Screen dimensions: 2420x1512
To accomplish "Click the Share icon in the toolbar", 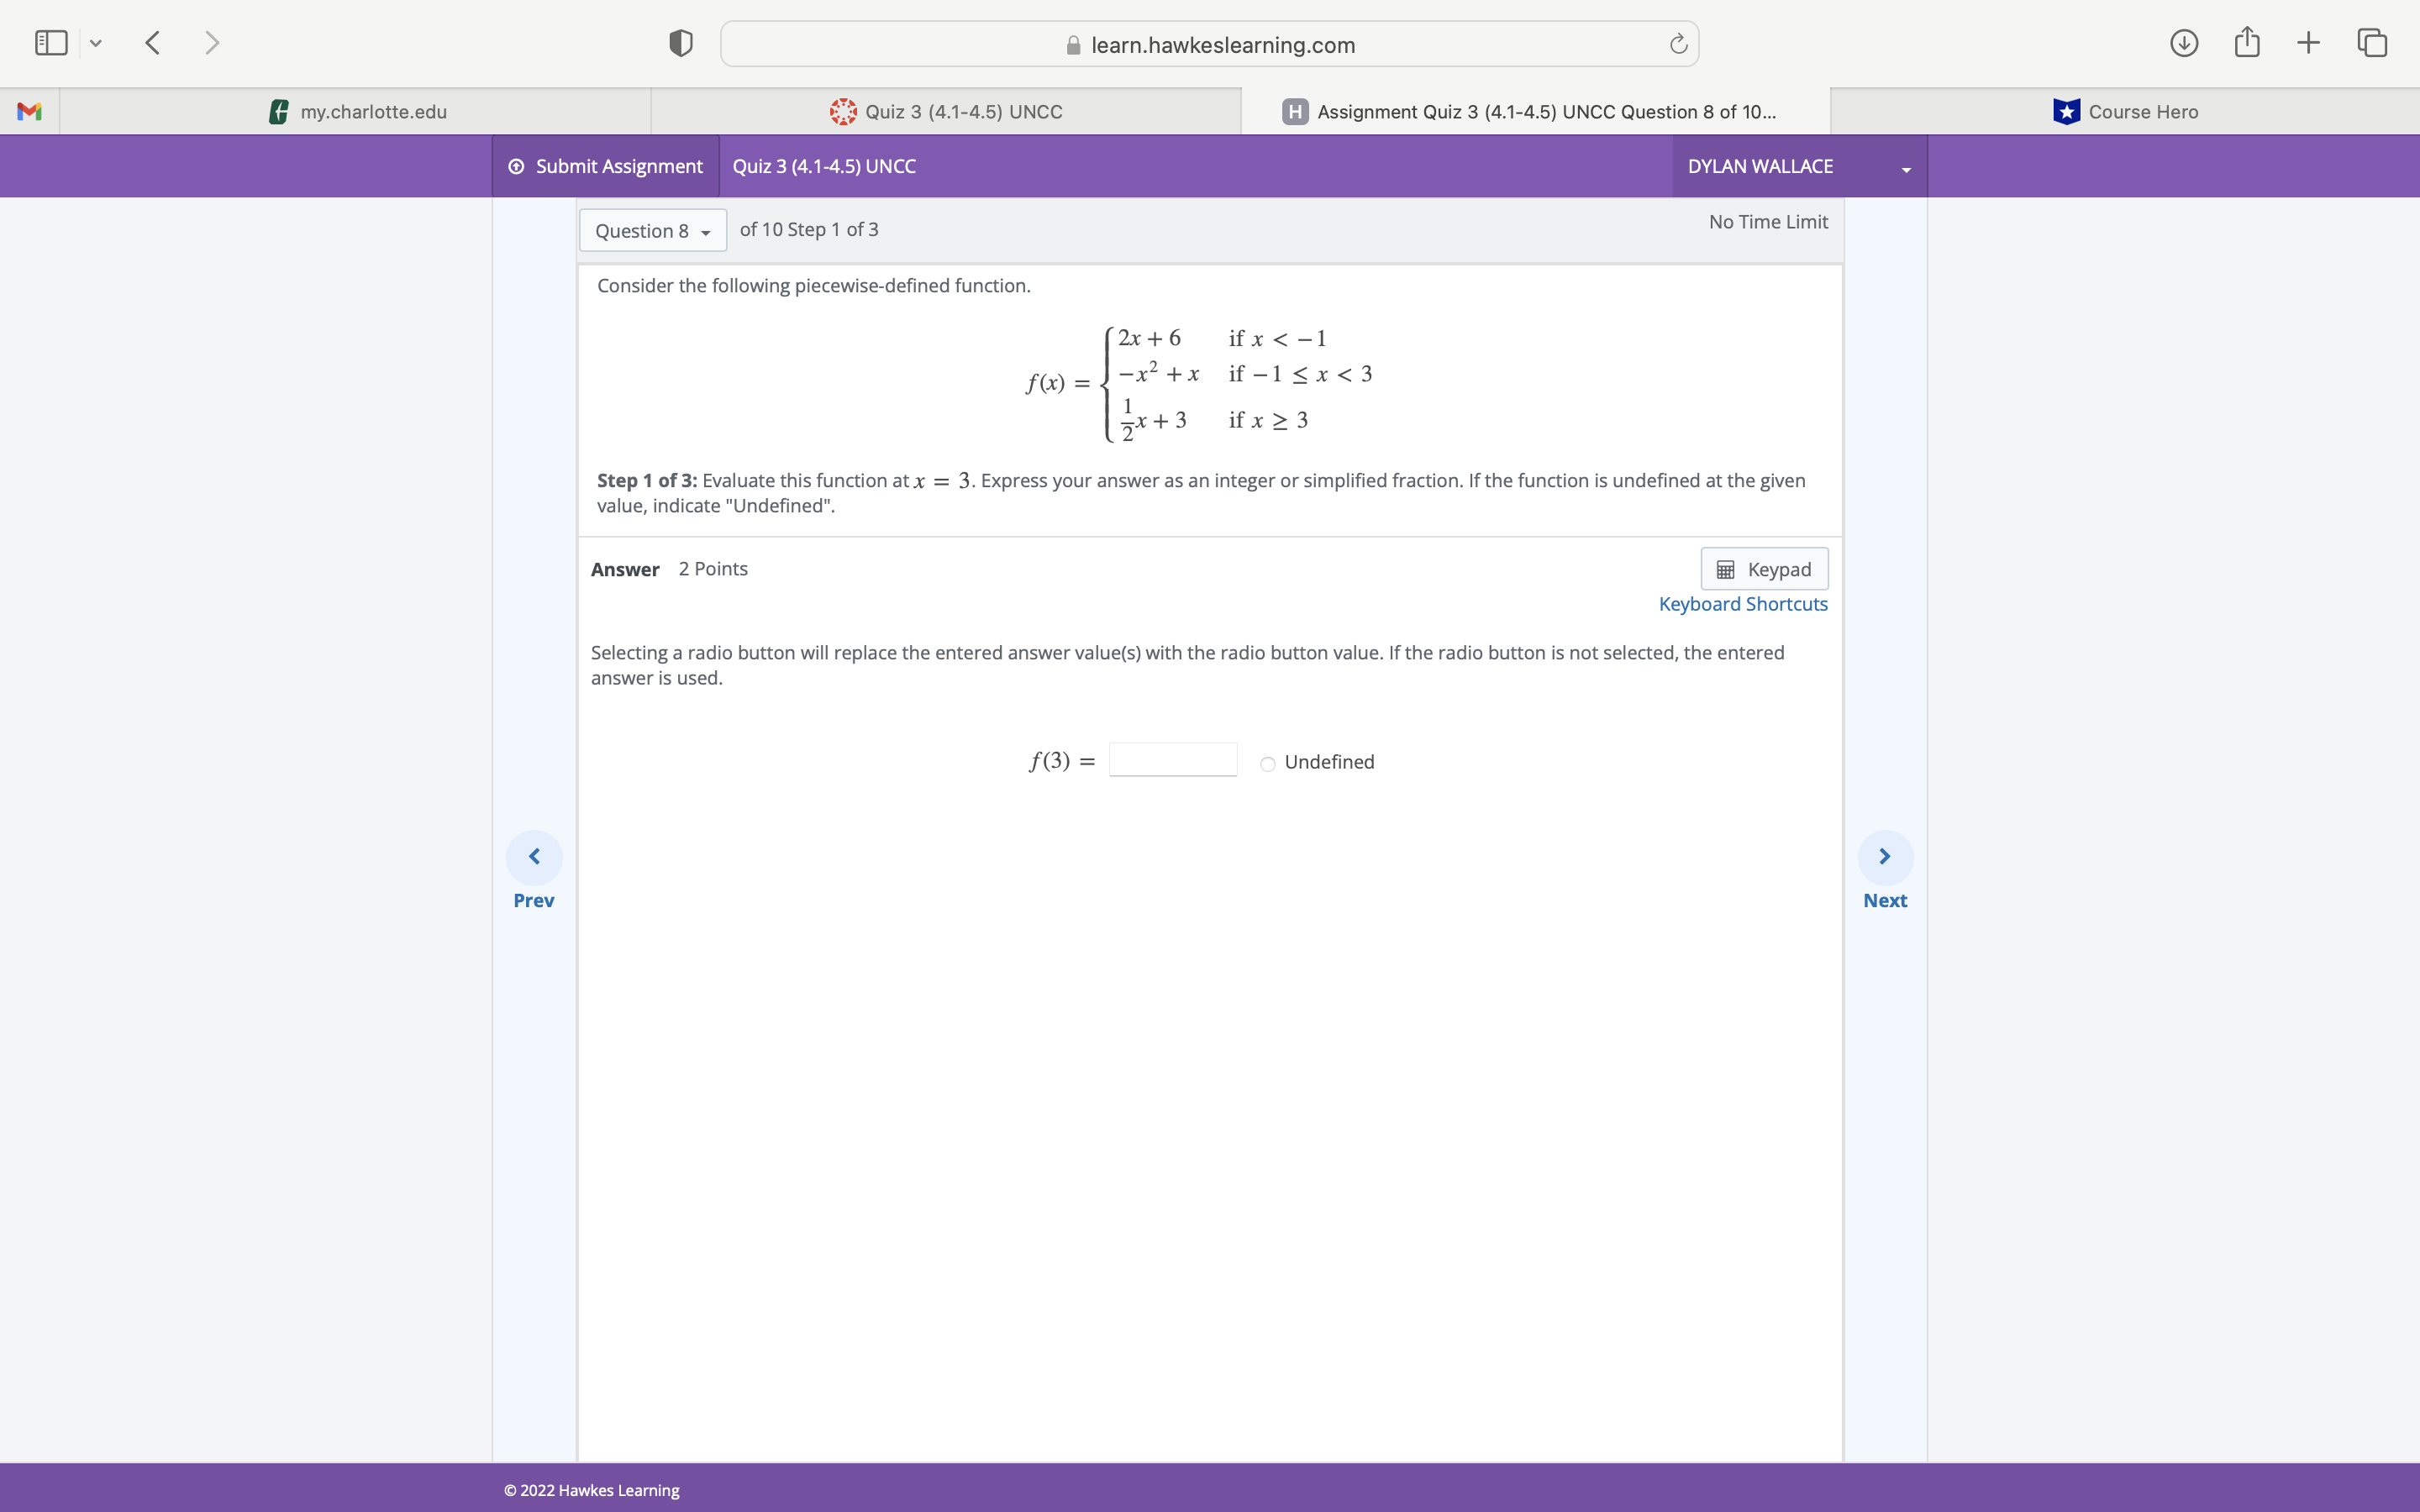I will [2246, 43].
